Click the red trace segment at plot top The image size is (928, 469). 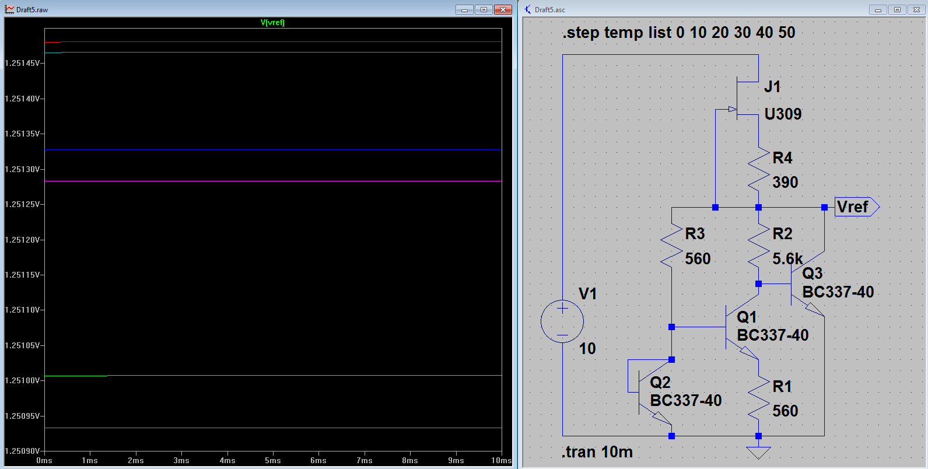click(x=52, y=42)
